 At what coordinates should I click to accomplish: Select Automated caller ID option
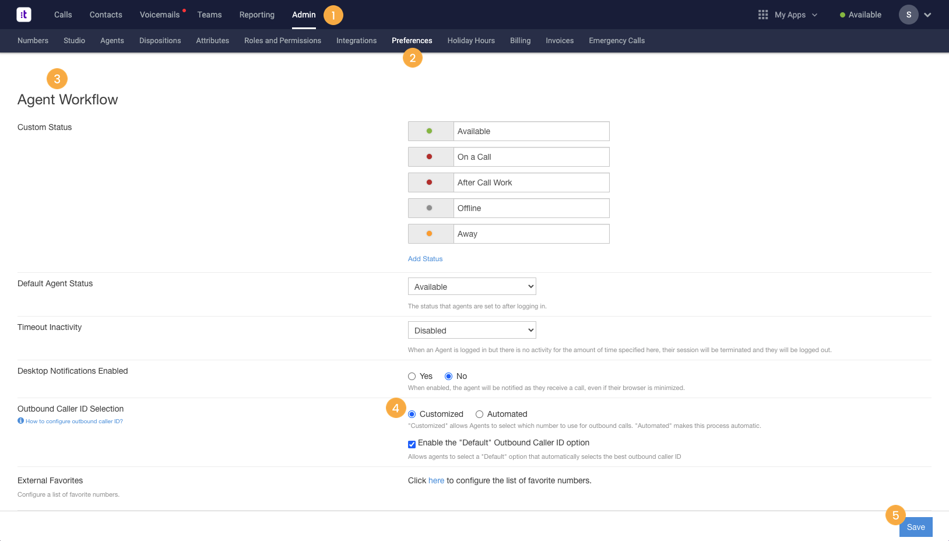pos(480,414)
